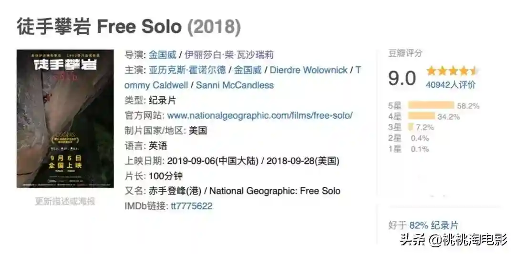Click the 3星 rating bar

[x=411, y=127]
